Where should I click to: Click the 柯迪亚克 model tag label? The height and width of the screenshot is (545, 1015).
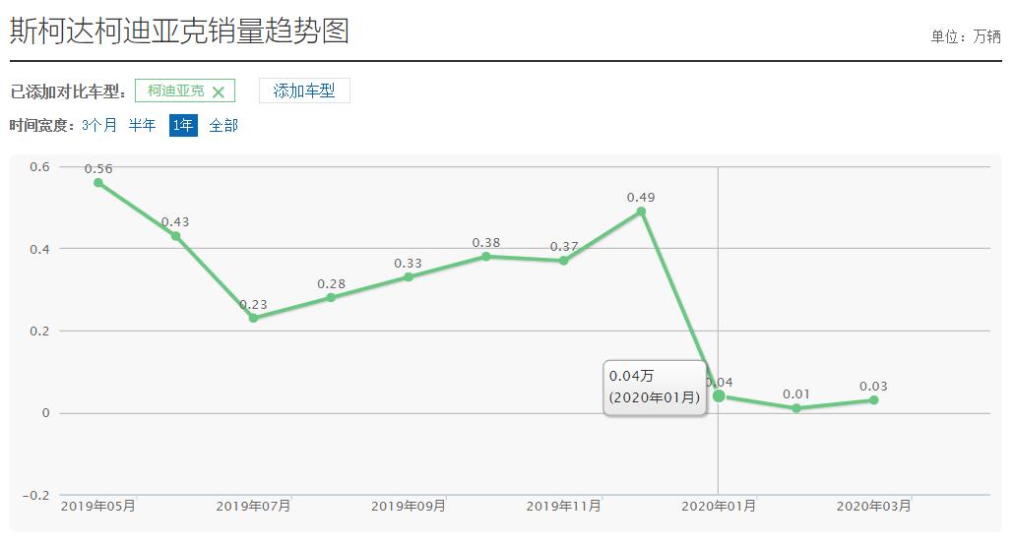click(x=175, y=91)
